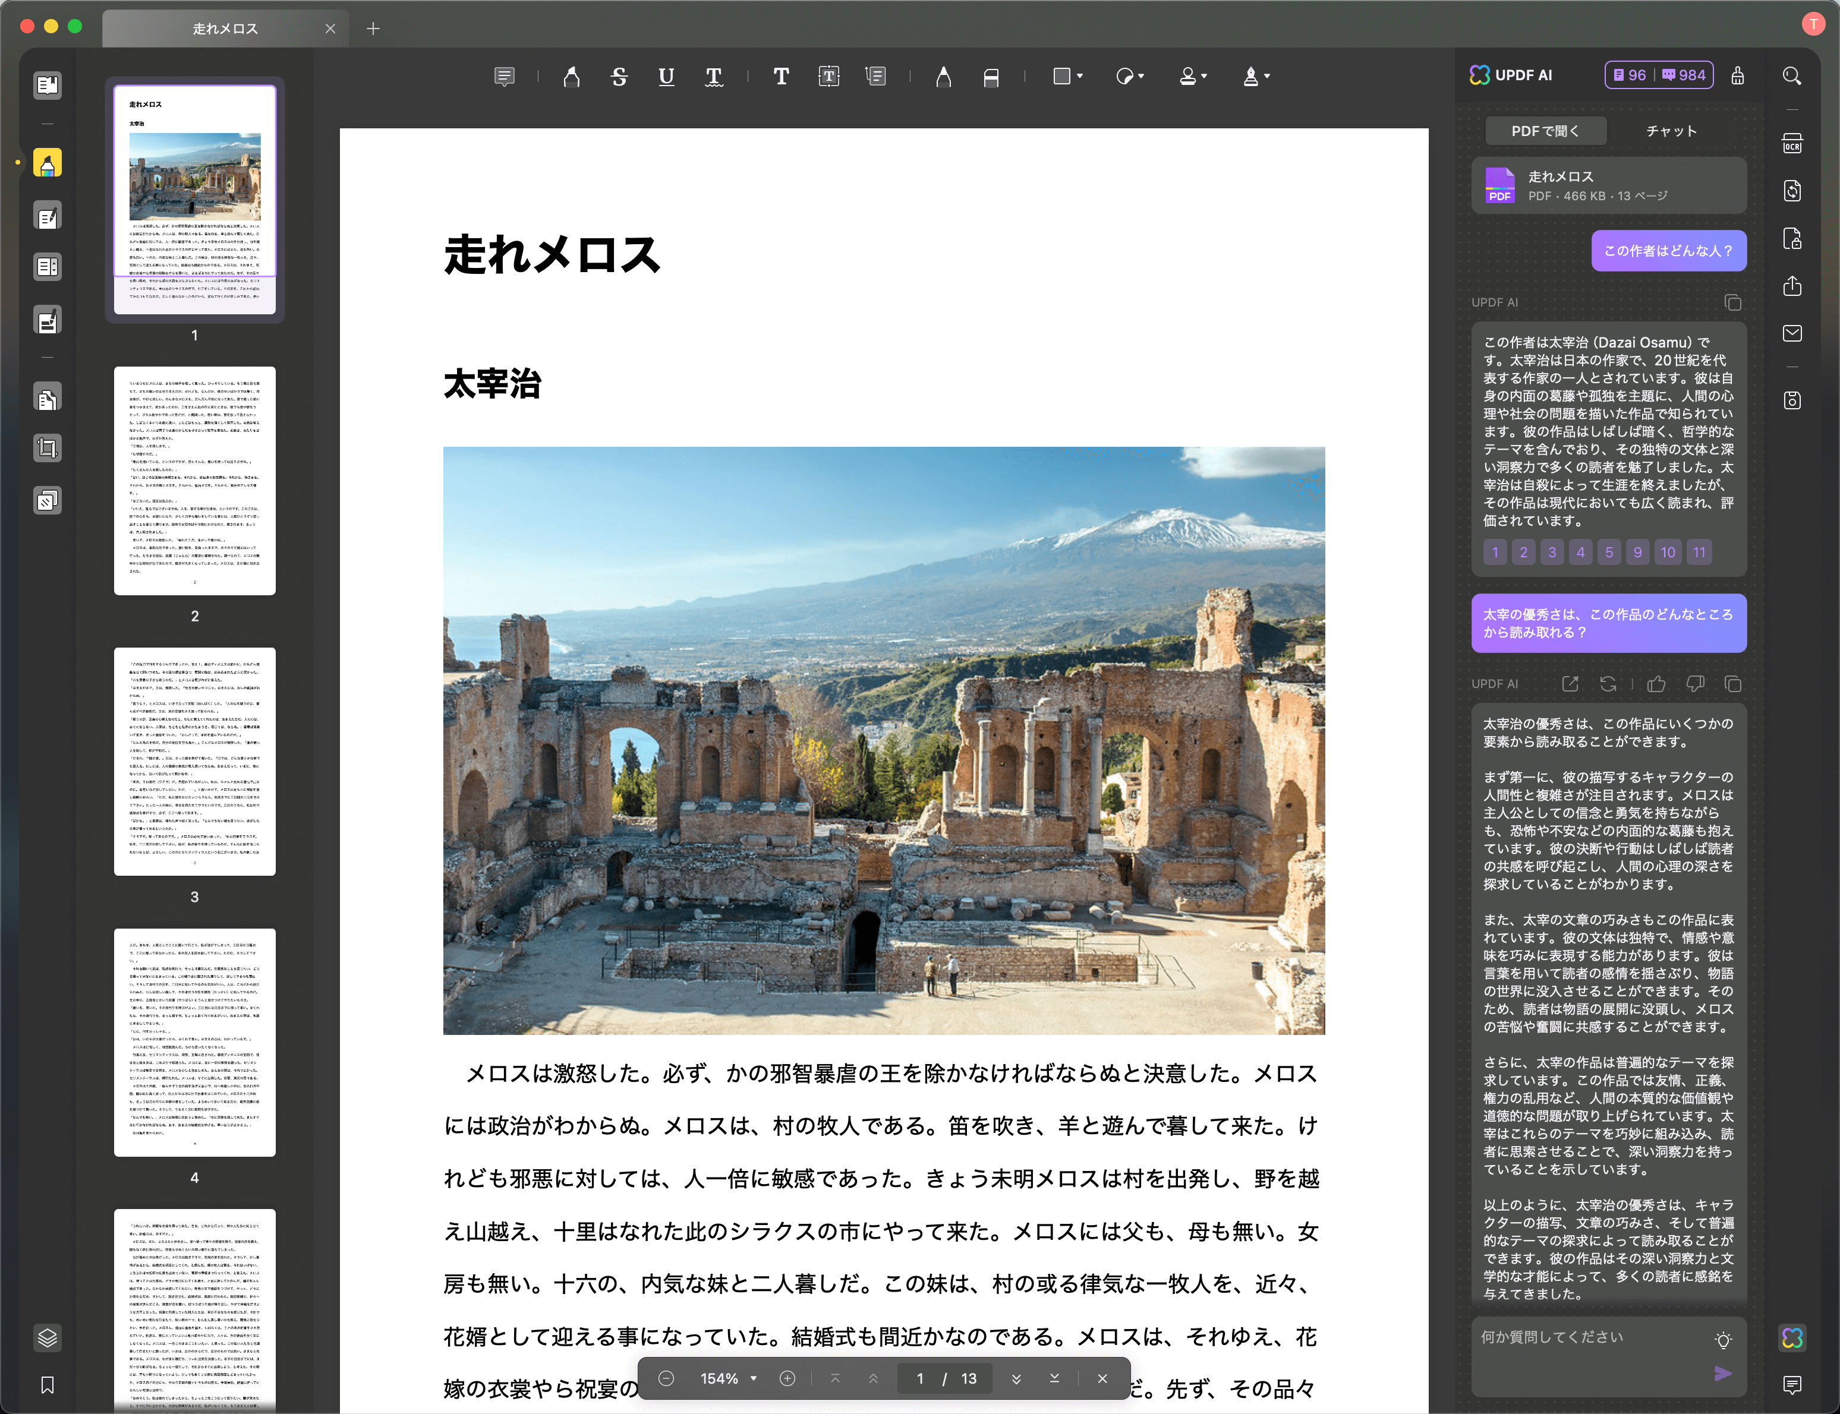Click the bookmark icon at bottom left
The image size is (1840, 1414).
(x=47, y=1384)
